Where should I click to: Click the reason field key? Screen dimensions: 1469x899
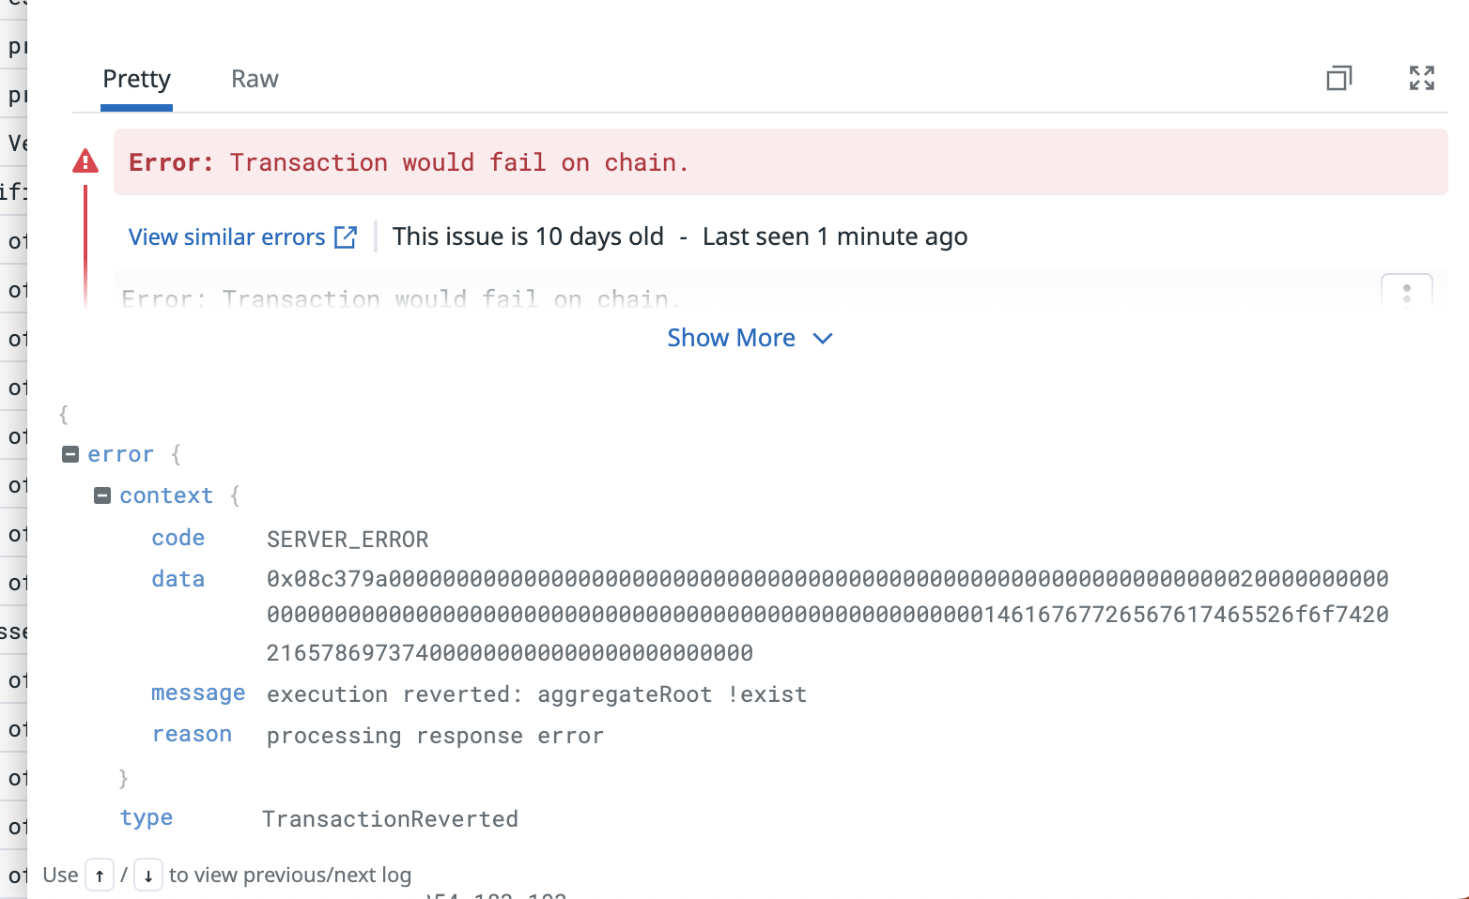pyautogui.click(x=193, y=735)
